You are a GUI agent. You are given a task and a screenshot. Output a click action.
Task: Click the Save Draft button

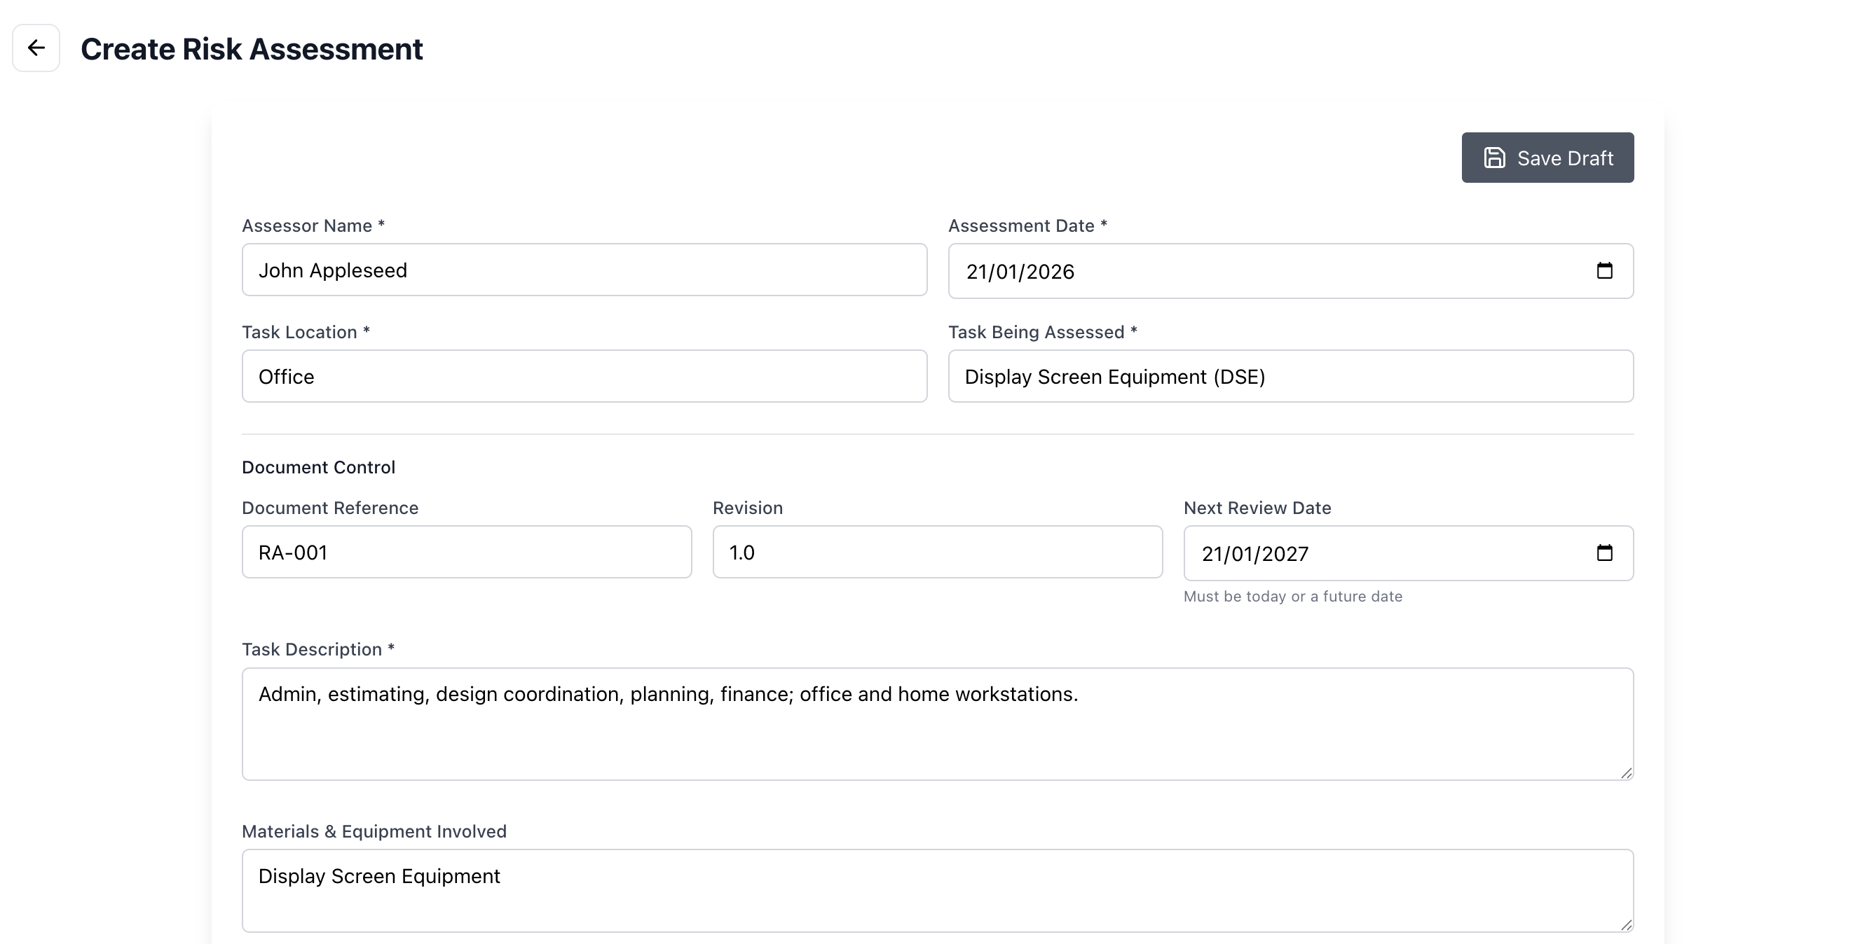[x=1547, y=157]
